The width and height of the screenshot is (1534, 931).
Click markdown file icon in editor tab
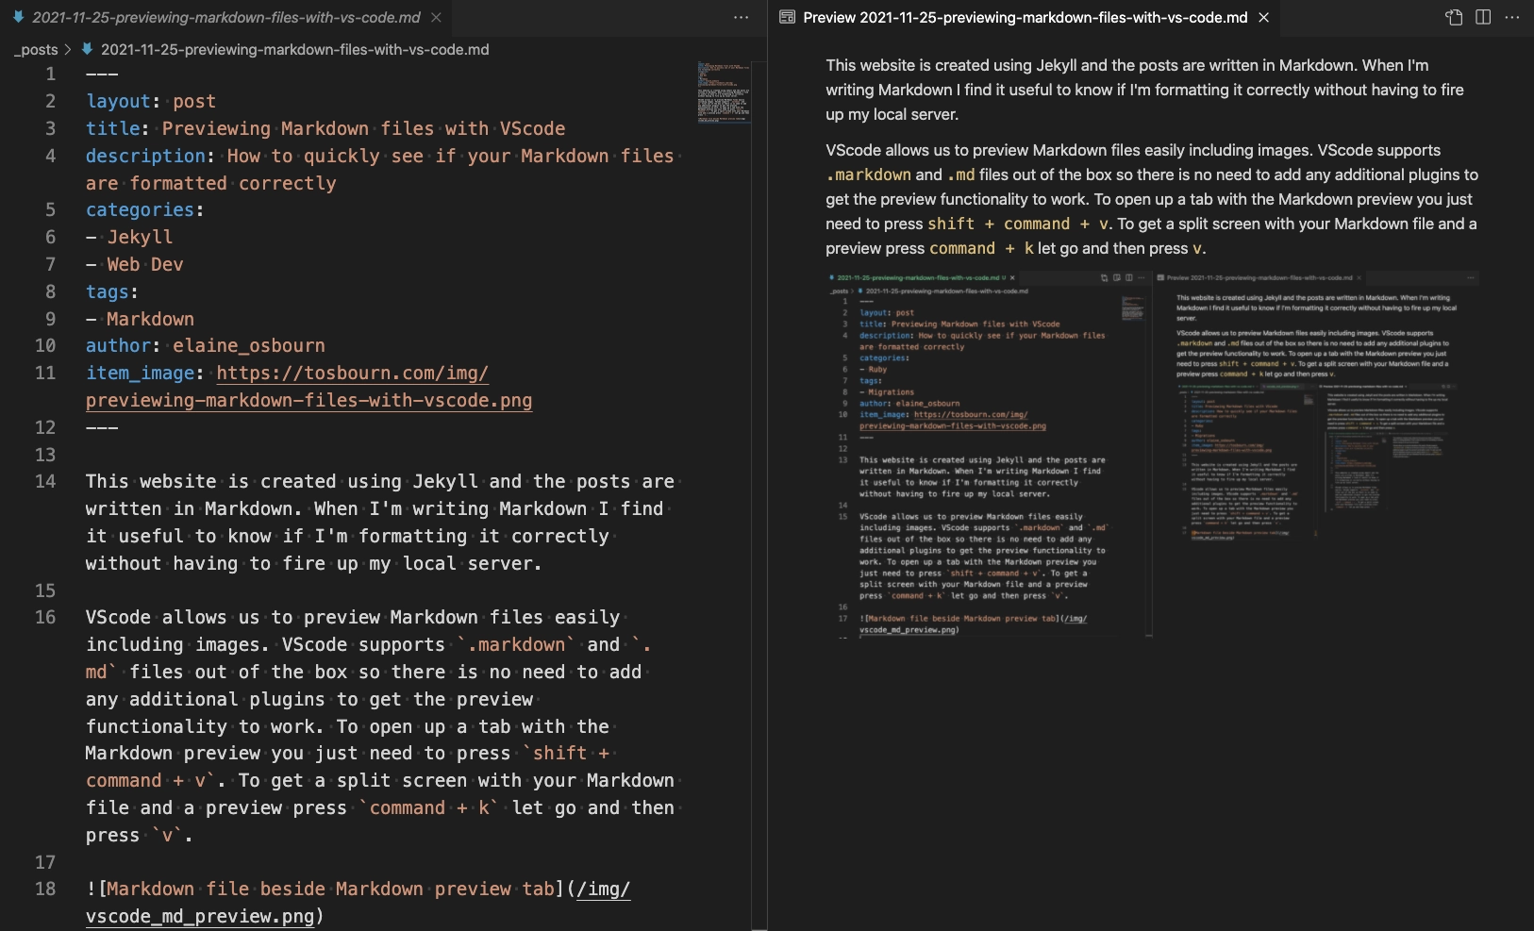18,17
